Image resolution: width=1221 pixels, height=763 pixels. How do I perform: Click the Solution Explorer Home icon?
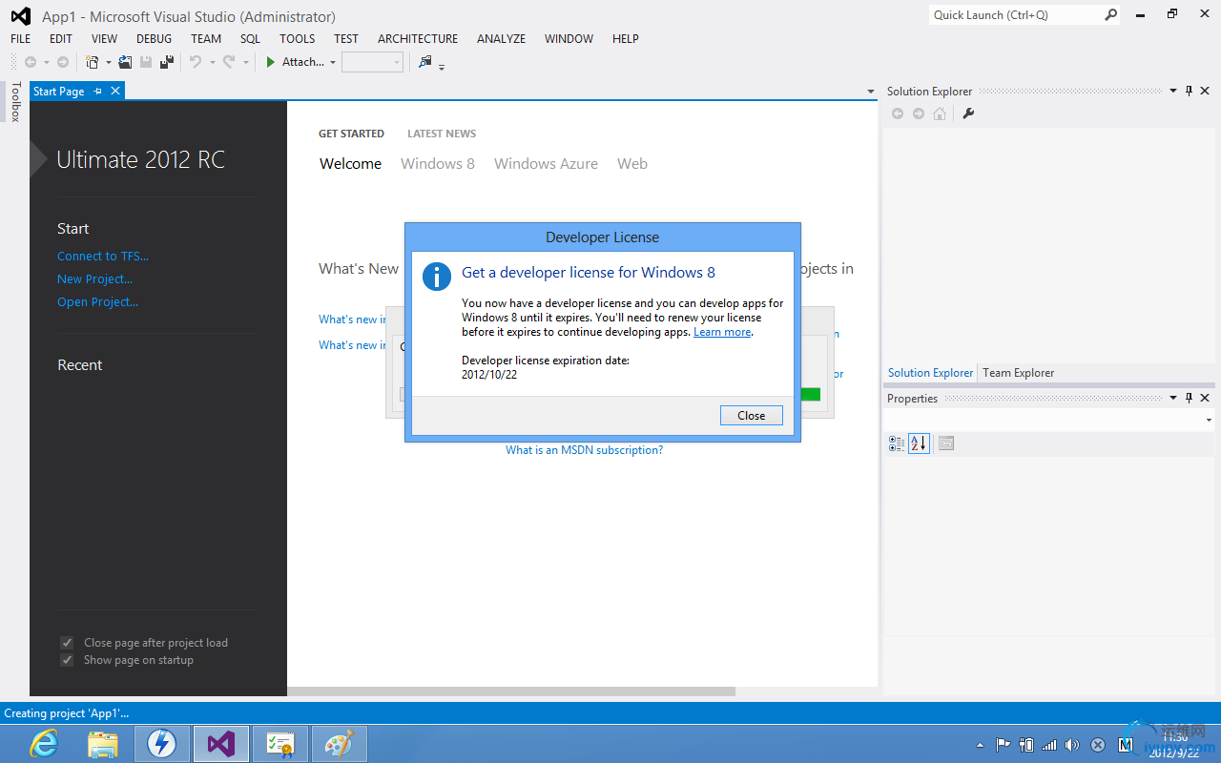pos(940,113)
